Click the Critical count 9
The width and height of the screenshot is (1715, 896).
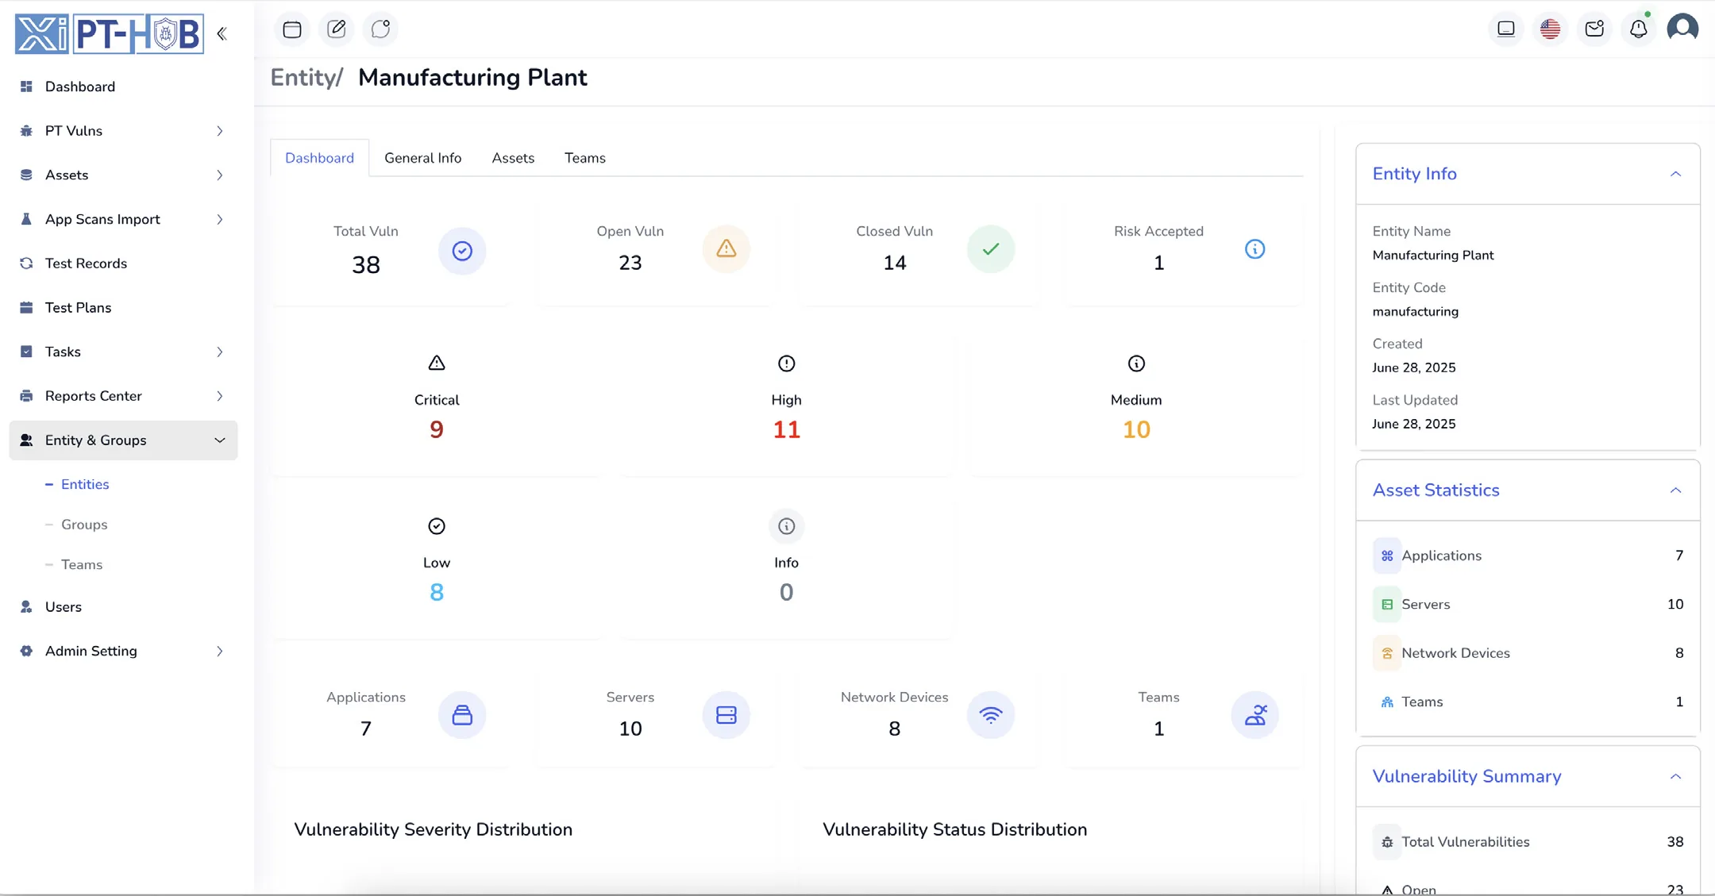tap(437, 430)
